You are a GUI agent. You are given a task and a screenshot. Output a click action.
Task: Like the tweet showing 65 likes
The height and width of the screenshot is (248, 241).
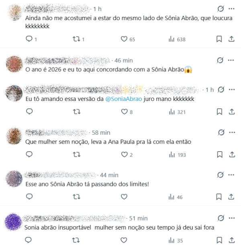pyautogui.click(x=128, y=39)
